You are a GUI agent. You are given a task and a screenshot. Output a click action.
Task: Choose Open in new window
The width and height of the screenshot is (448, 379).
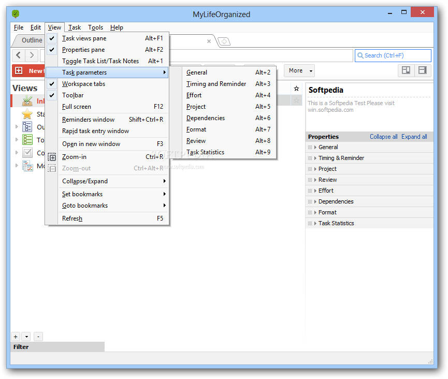(107, 143)
